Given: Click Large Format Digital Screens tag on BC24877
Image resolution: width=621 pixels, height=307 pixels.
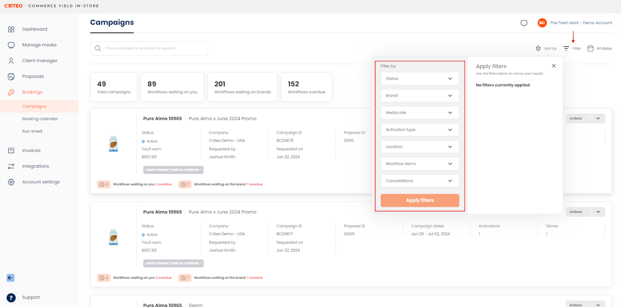Looking at the screenshot, I should pos(173,263).
